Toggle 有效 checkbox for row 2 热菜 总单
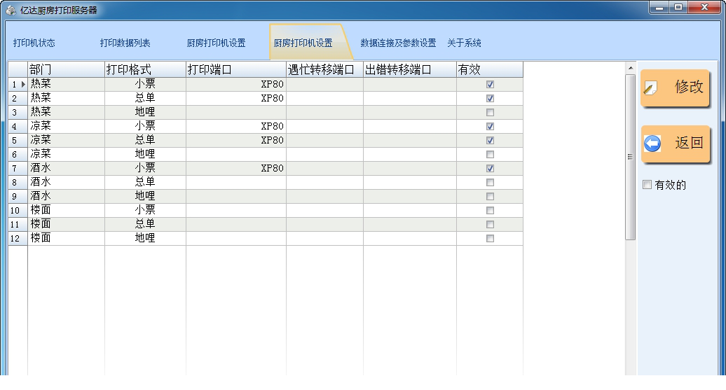726x390 pixels. pyautogui.click(x=490, y=98)
